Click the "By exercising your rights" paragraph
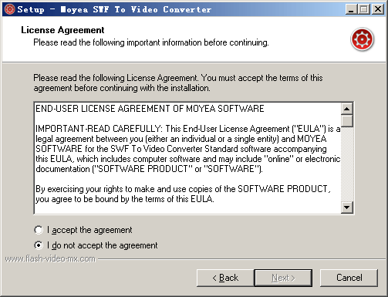The width and height of the screenshot is (388, 297). point(183,194)
